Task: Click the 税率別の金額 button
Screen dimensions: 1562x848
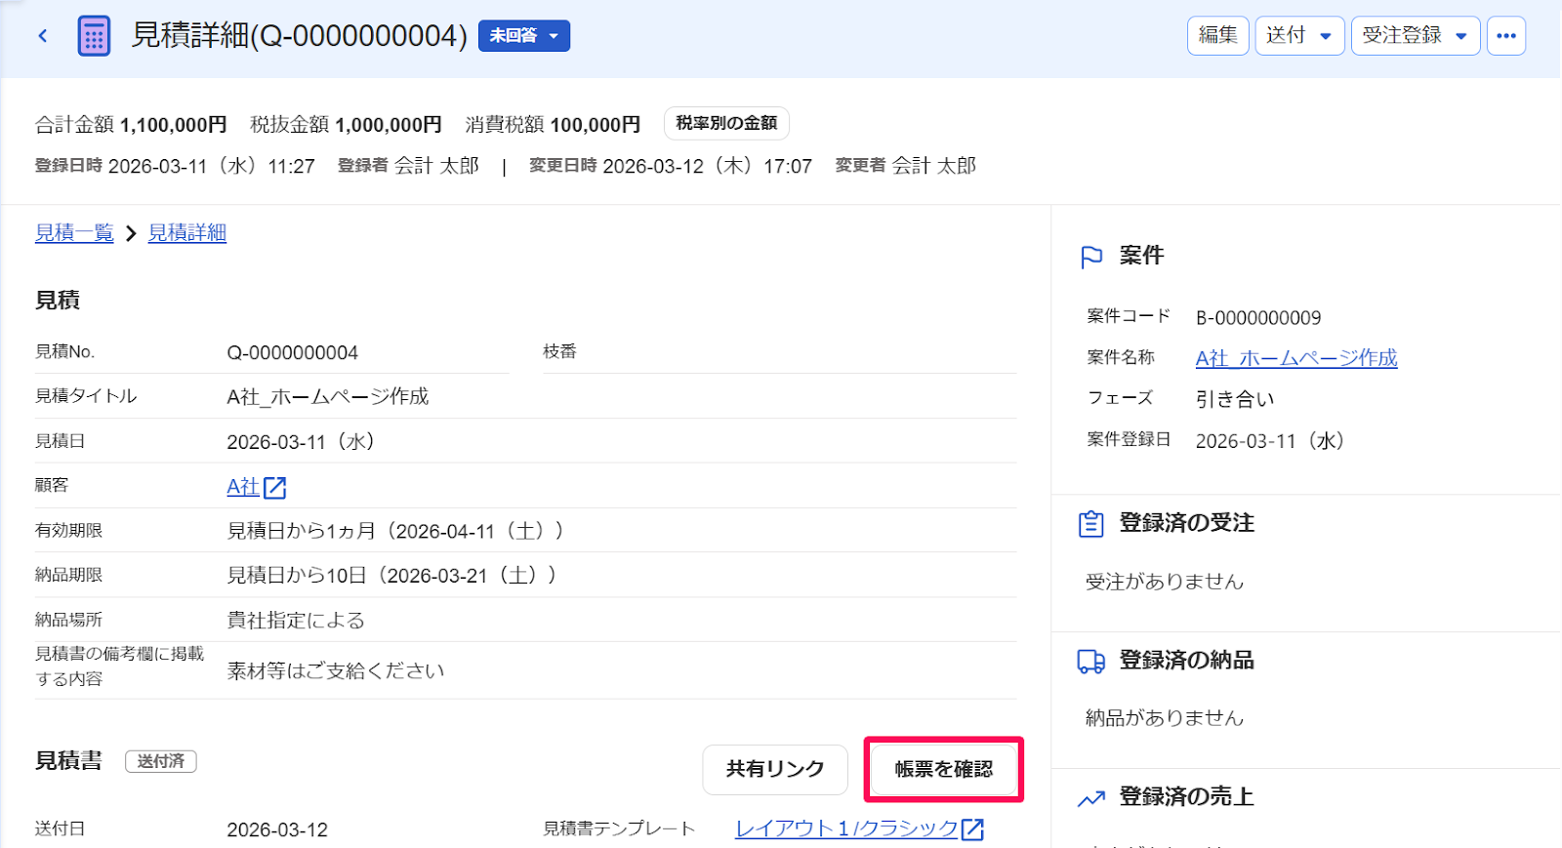Action: coord(726,123)
